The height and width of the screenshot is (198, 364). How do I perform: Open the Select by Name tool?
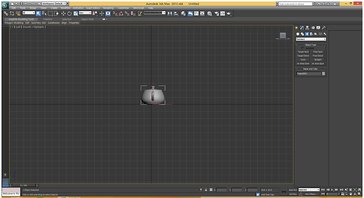(x=44, y=14)
